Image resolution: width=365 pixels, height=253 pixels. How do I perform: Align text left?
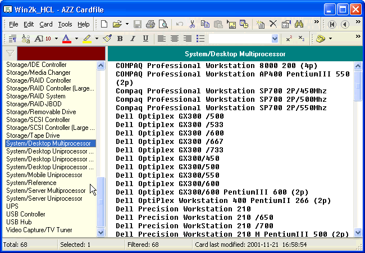pyautogui.click(x=162, y=38)
